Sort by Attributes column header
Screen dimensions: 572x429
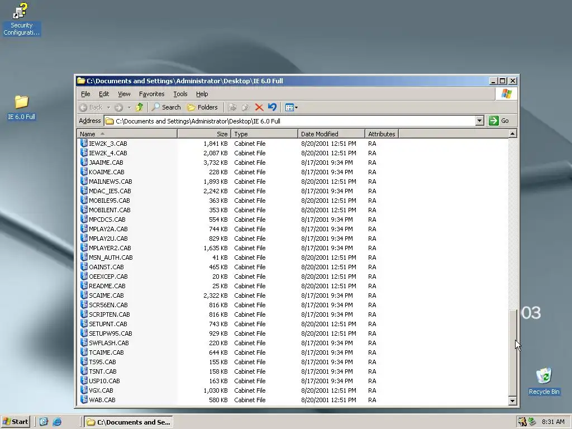[x=382, y=134]
